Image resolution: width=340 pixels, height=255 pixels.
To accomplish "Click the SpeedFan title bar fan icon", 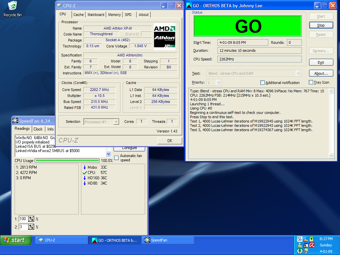I will 15,121.
